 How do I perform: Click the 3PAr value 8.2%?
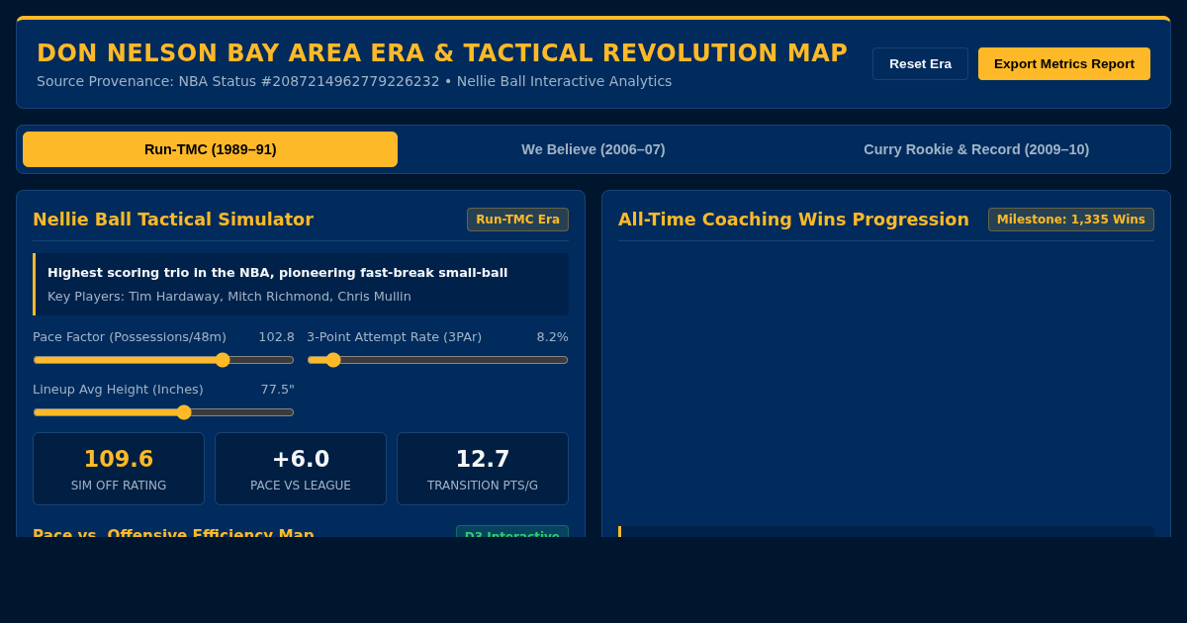[x=552, y=337]
